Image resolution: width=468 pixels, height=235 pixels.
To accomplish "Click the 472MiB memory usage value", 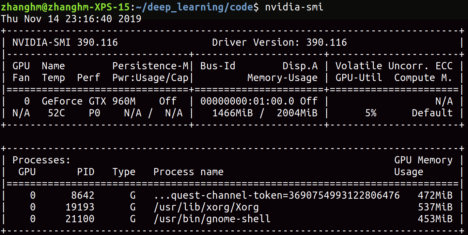I will click(x=435, y=195).
